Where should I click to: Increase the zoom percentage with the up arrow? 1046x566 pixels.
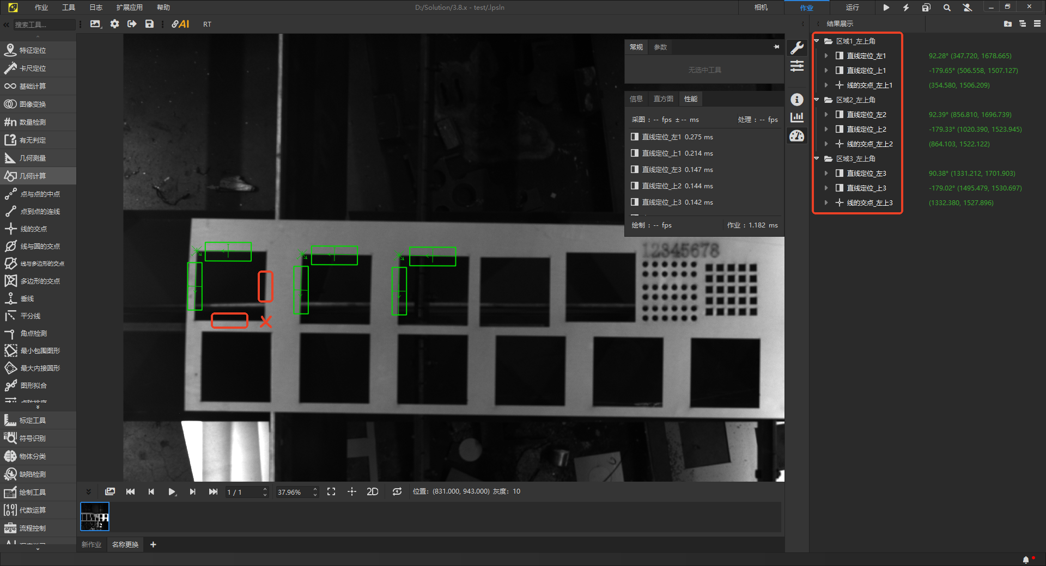pyautogui.click(x=315, y=489)
